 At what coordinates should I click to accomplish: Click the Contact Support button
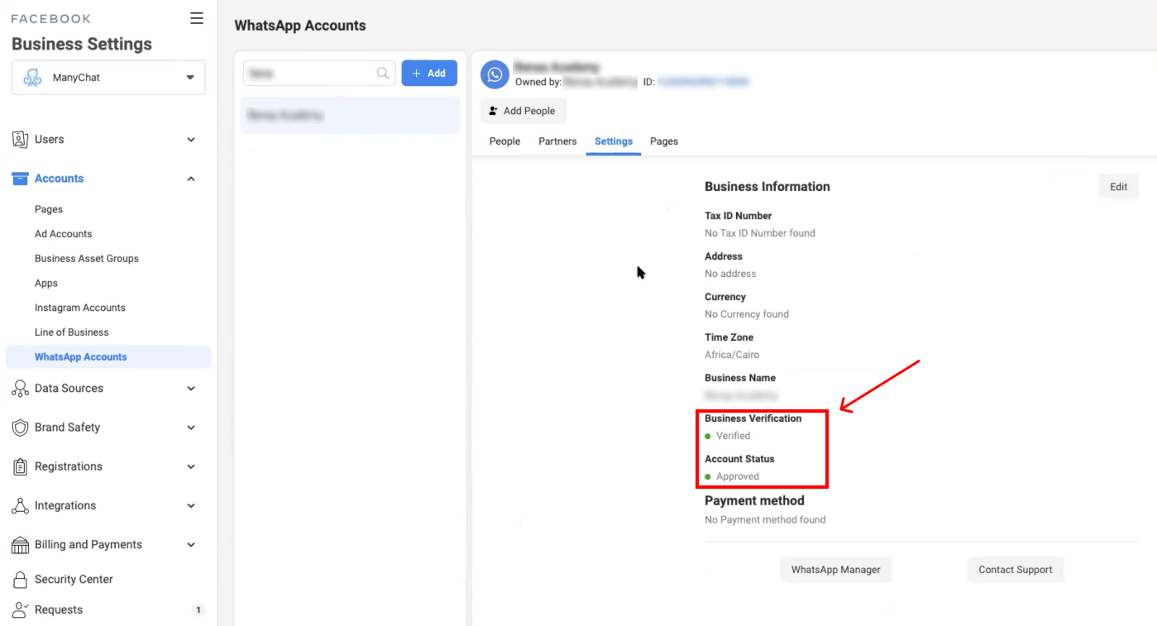click(x=1015, y=570)
